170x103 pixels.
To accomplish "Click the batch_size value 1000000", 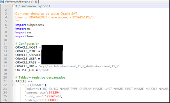I will (x=51, y=100).
